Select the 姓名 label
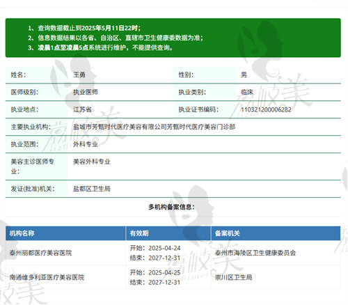This screenshot has width=348, height=305. pos(18,75)
